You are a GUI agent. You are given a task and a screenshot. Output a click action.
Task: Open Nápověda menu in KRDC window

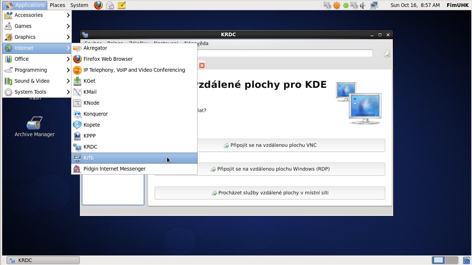[196, 43]
